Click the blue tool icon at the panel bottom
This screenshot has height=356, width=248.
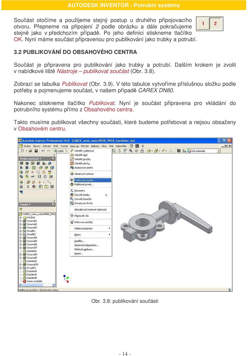[21, 192]
